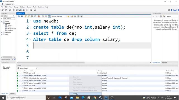This screenshot has width=179, height=100.
Task: Click the create new view icon
Action: pyautogui.click(x=20, y=10)
